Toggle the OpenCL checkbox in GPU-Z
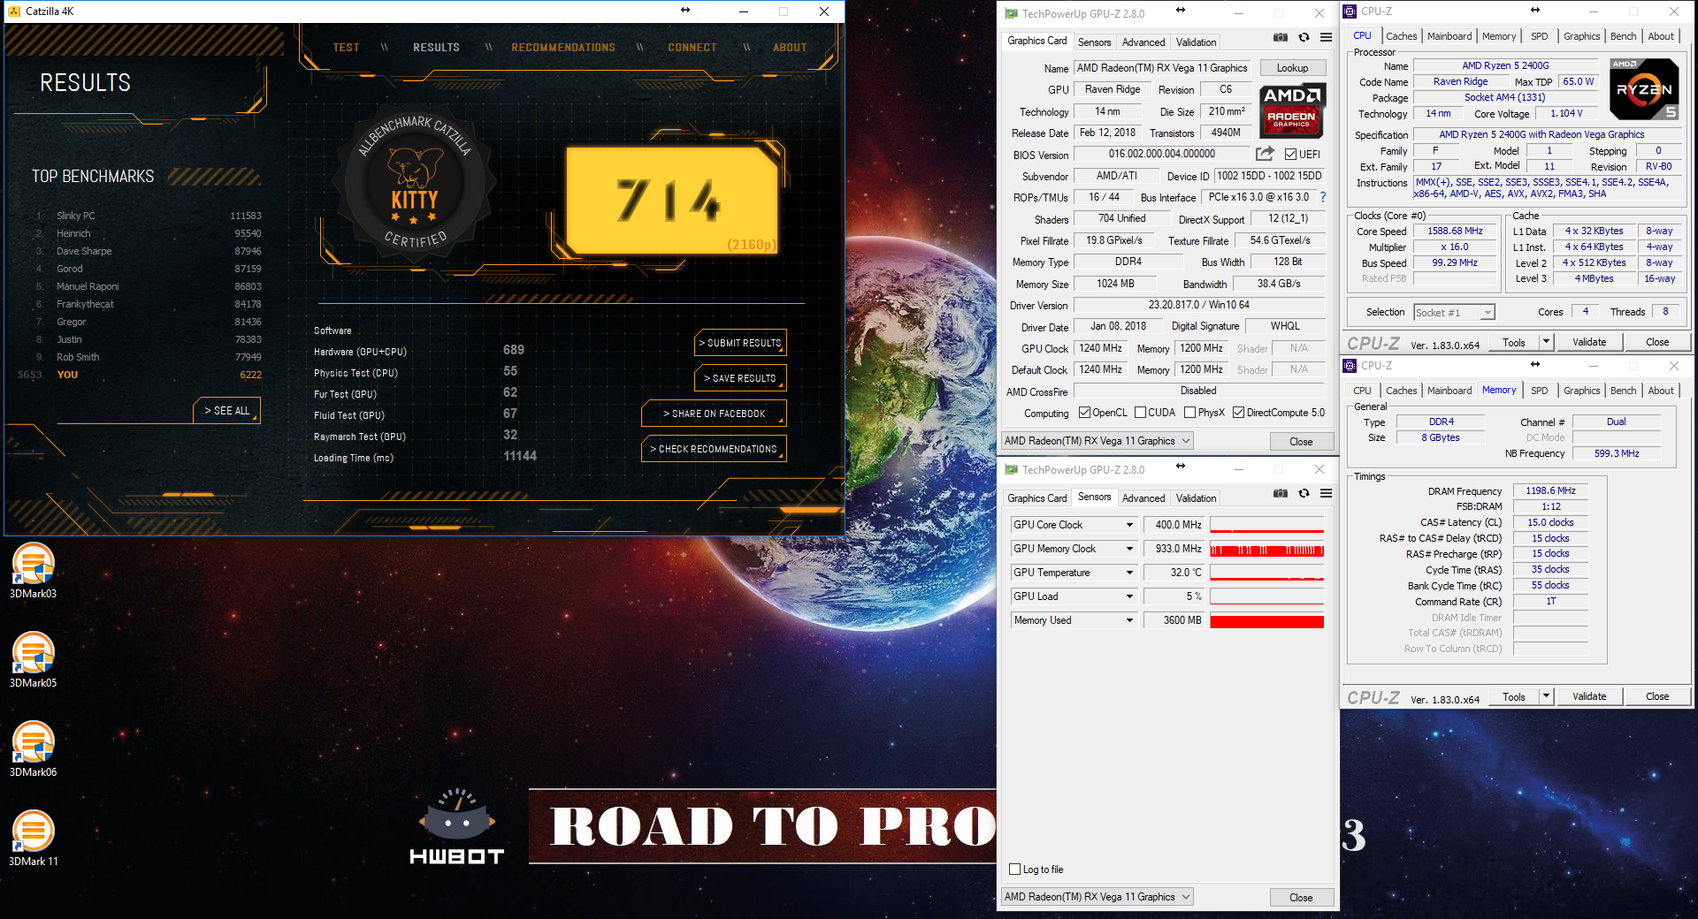1698x919 pixels. pos(1084,413)
